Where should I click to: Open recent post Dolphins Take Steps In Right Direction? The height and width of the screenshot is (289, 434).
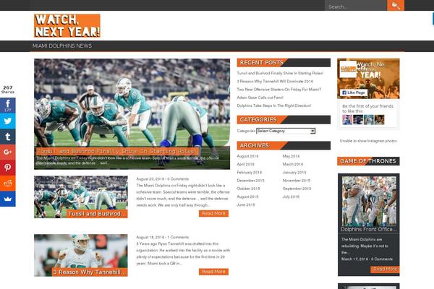tap(274, 105)
